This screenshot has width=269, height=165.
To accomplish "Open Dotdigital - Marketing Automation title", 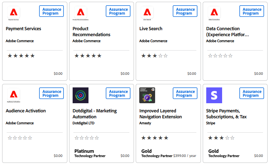I will point(94,114).
